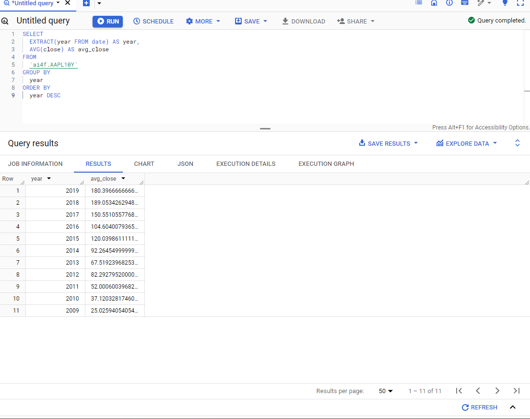Select the 2019 year cell

click(x=56, y=191)
